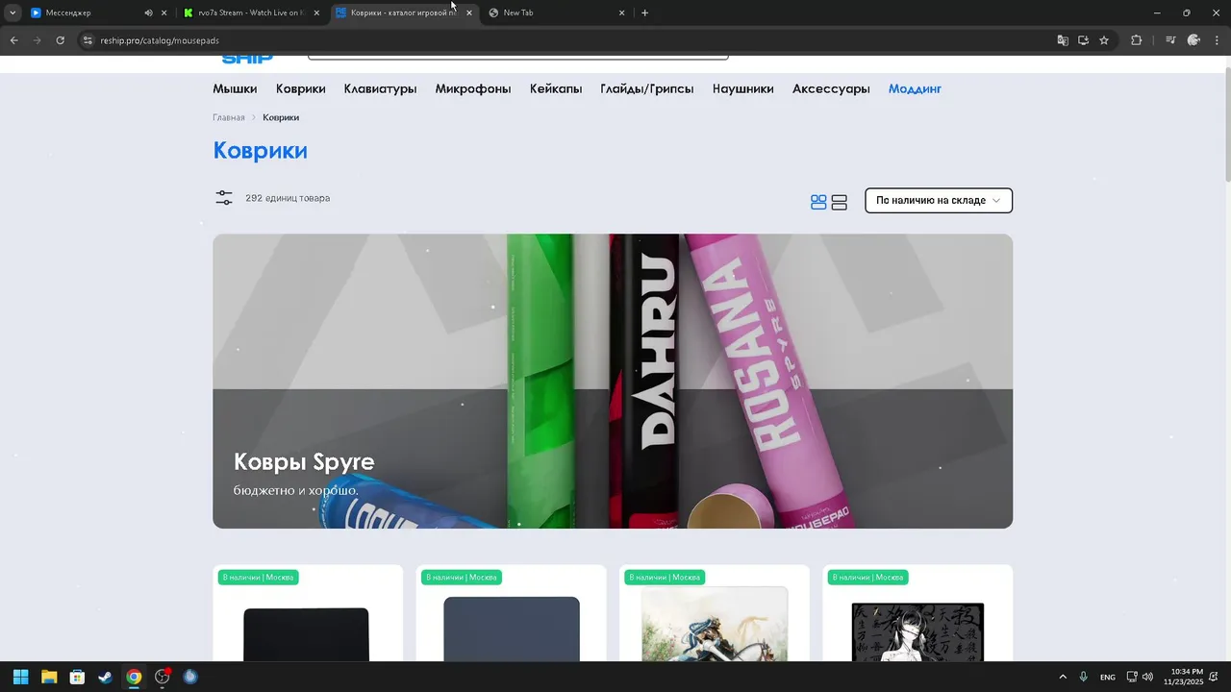
Task: Open the black mousepad product card
Action: [308, 613]
